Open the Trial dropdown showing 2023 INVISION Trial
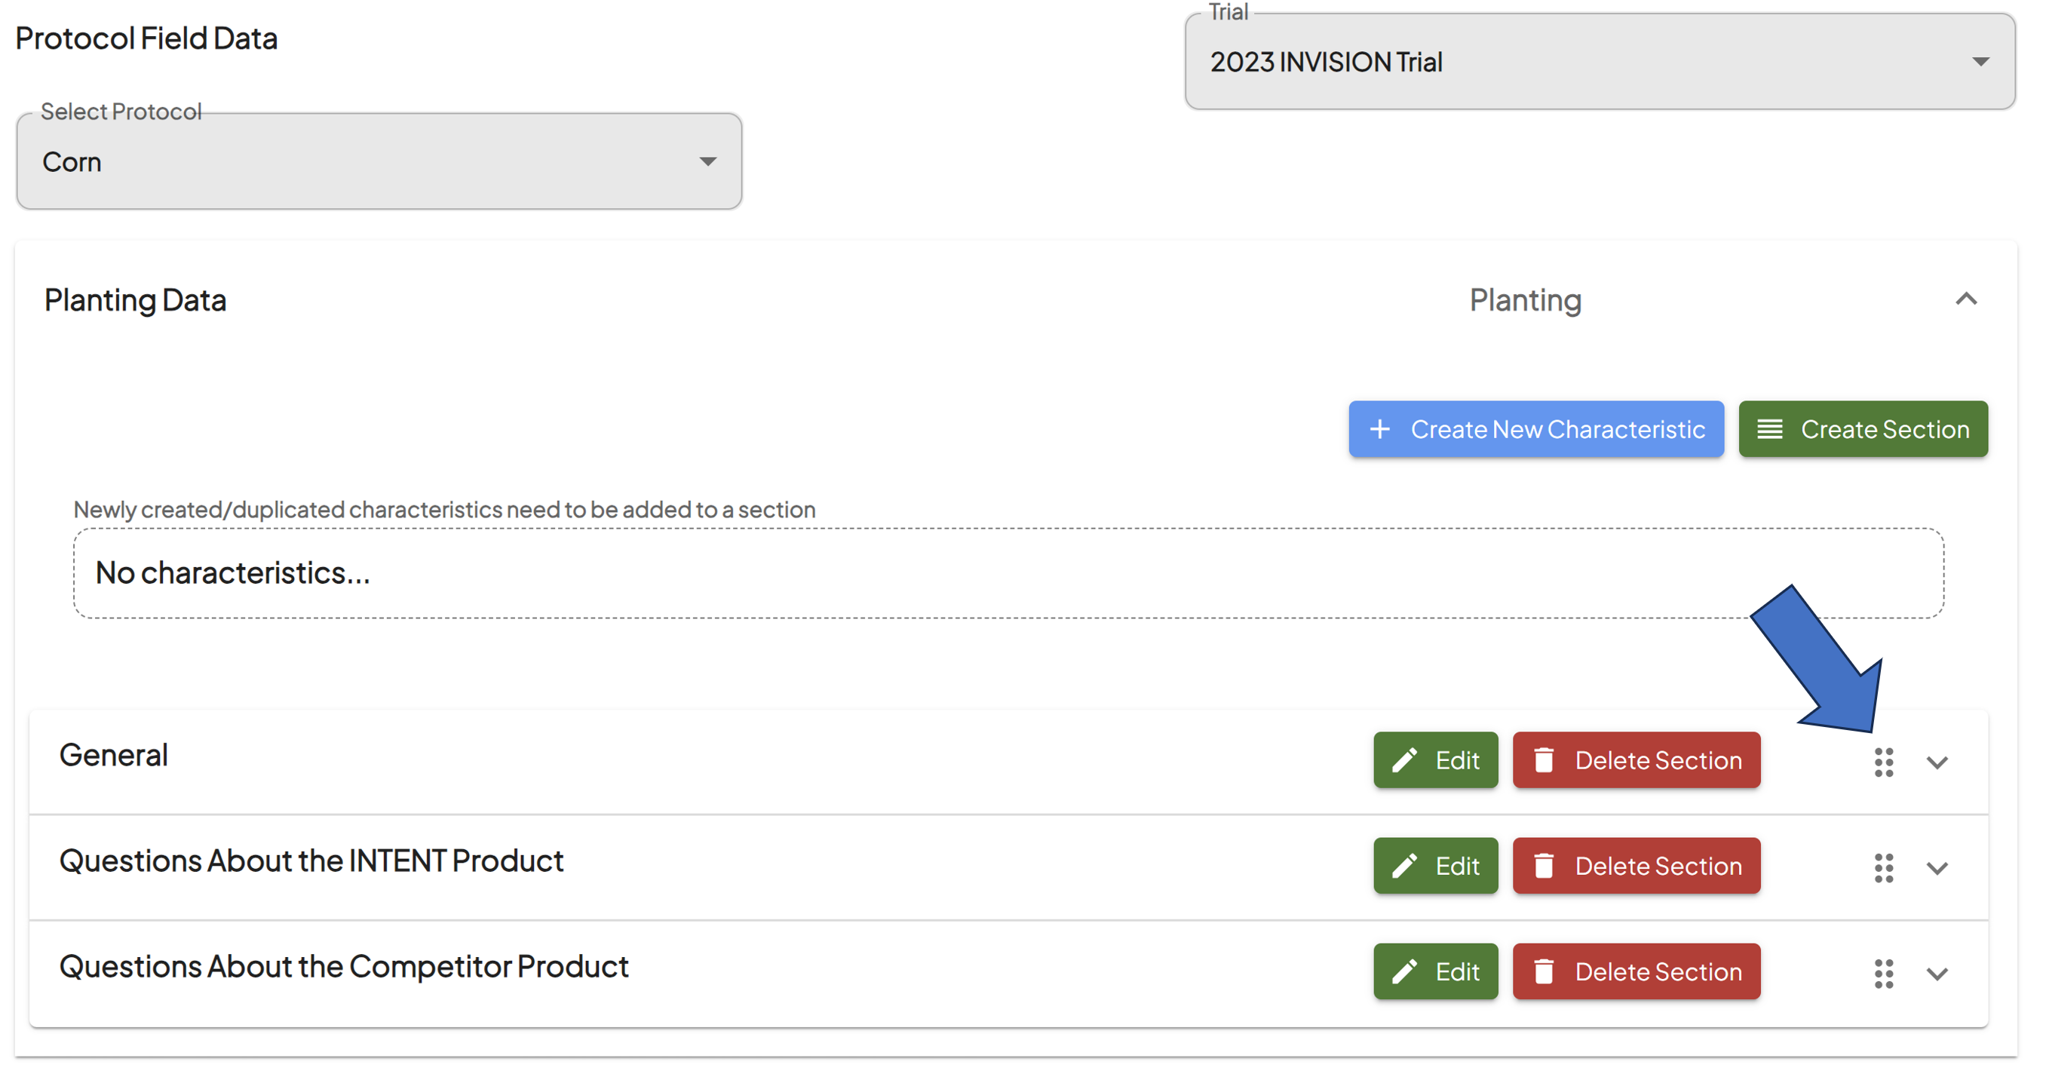This screenshot has width=2049, height=1083. [1600, 61]
